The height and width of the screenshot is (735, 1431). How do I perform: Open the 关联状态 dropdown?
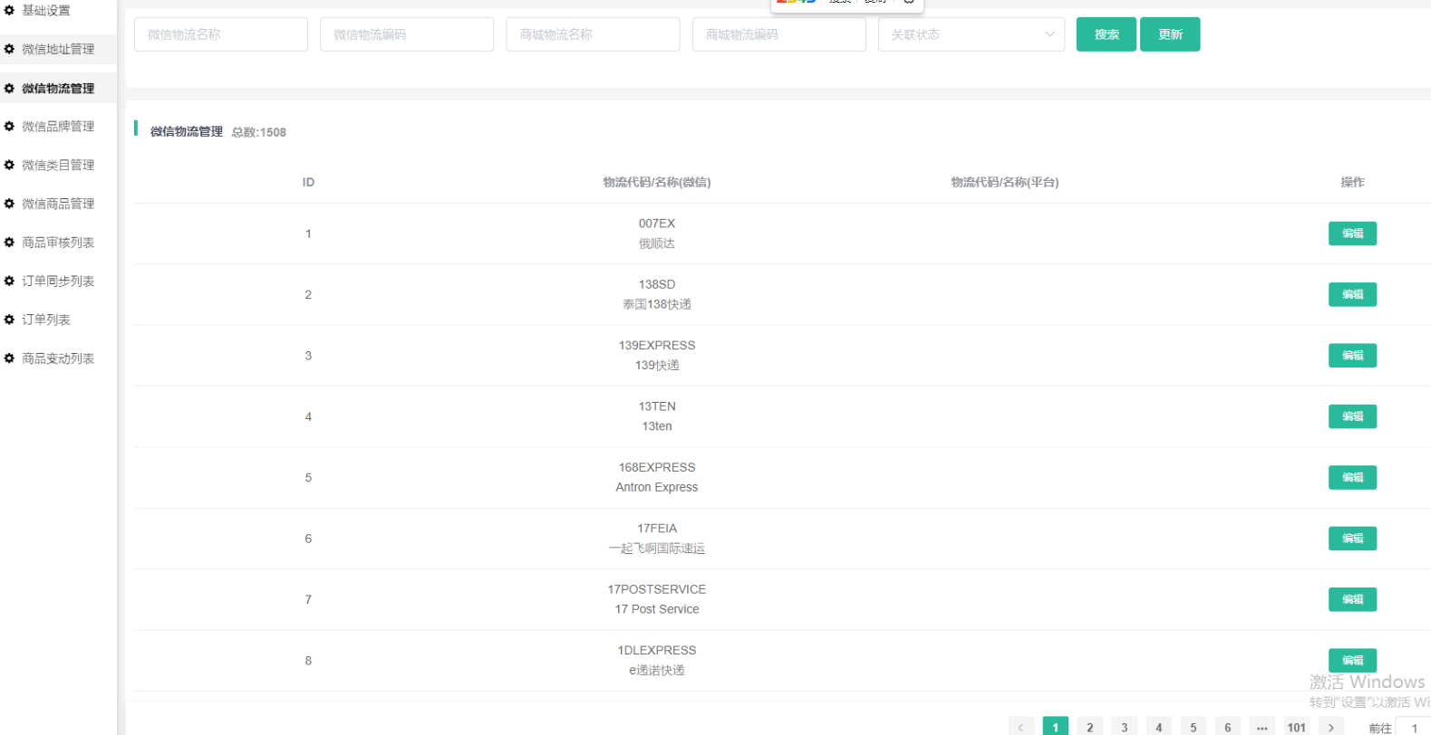point(971,34)
